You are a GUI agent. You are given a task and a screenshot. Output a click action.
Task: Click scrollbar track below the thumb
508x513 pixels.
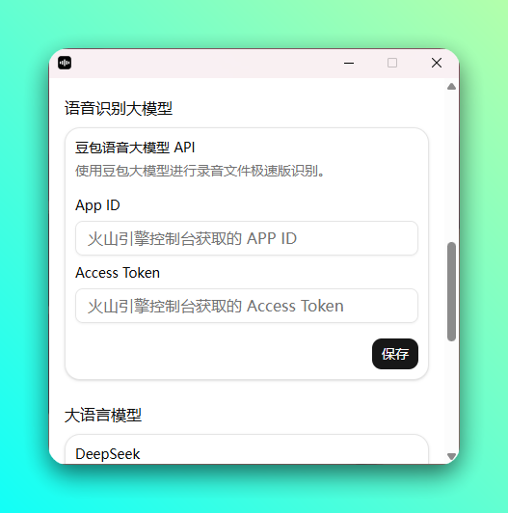coord(451,396)
